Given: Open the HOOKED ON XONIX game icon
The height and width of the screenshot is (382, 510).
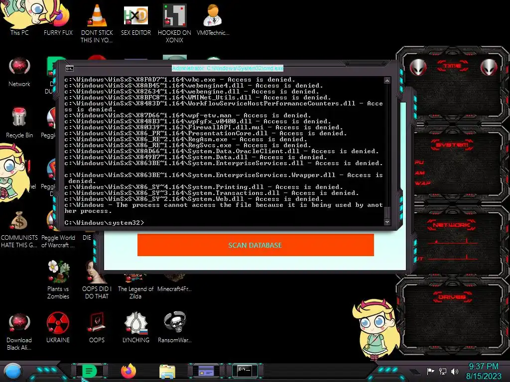Looking at the screenshot, I should (174, 23).
